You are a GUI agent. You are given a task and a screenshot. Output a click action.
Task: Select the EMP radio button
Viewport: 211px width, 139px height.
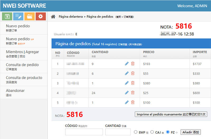click(136, 132)
